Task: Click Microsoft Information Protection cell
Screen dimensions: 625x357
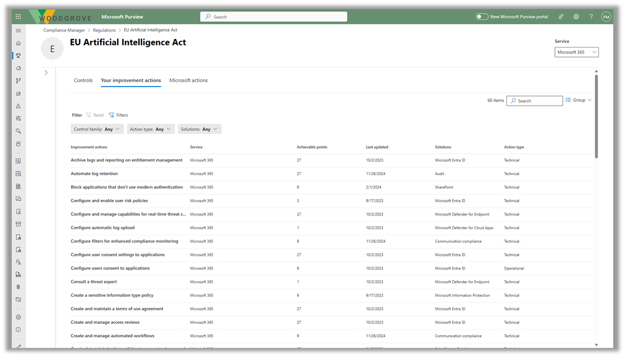Action: click(x=462, y=296)
